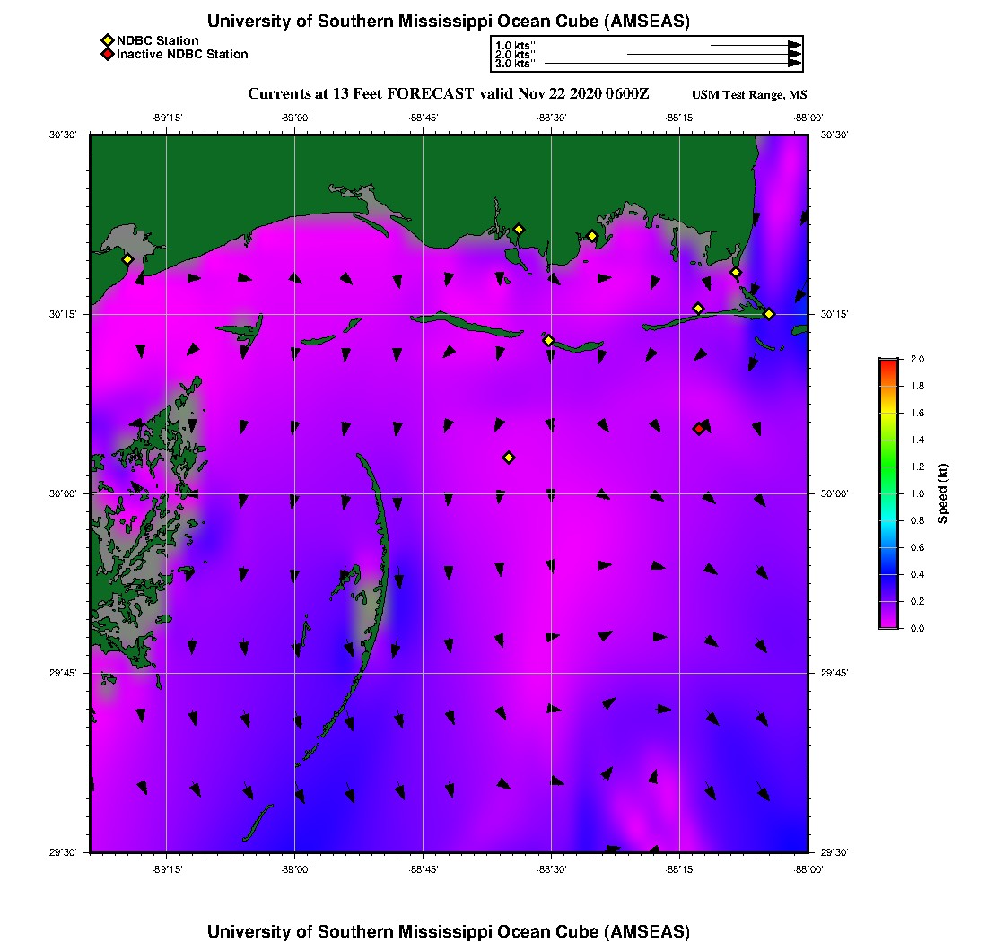The height and width of the screenshot is (942, 987).
Task: Click the red diamond in the legend
Action: [x=107, y=55]
